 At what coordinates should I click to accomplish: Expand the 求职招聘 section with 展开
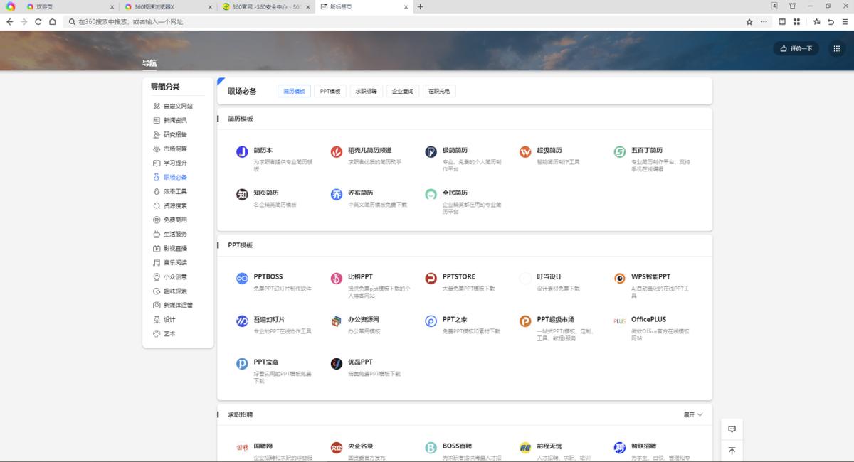[x=692, y=414]
